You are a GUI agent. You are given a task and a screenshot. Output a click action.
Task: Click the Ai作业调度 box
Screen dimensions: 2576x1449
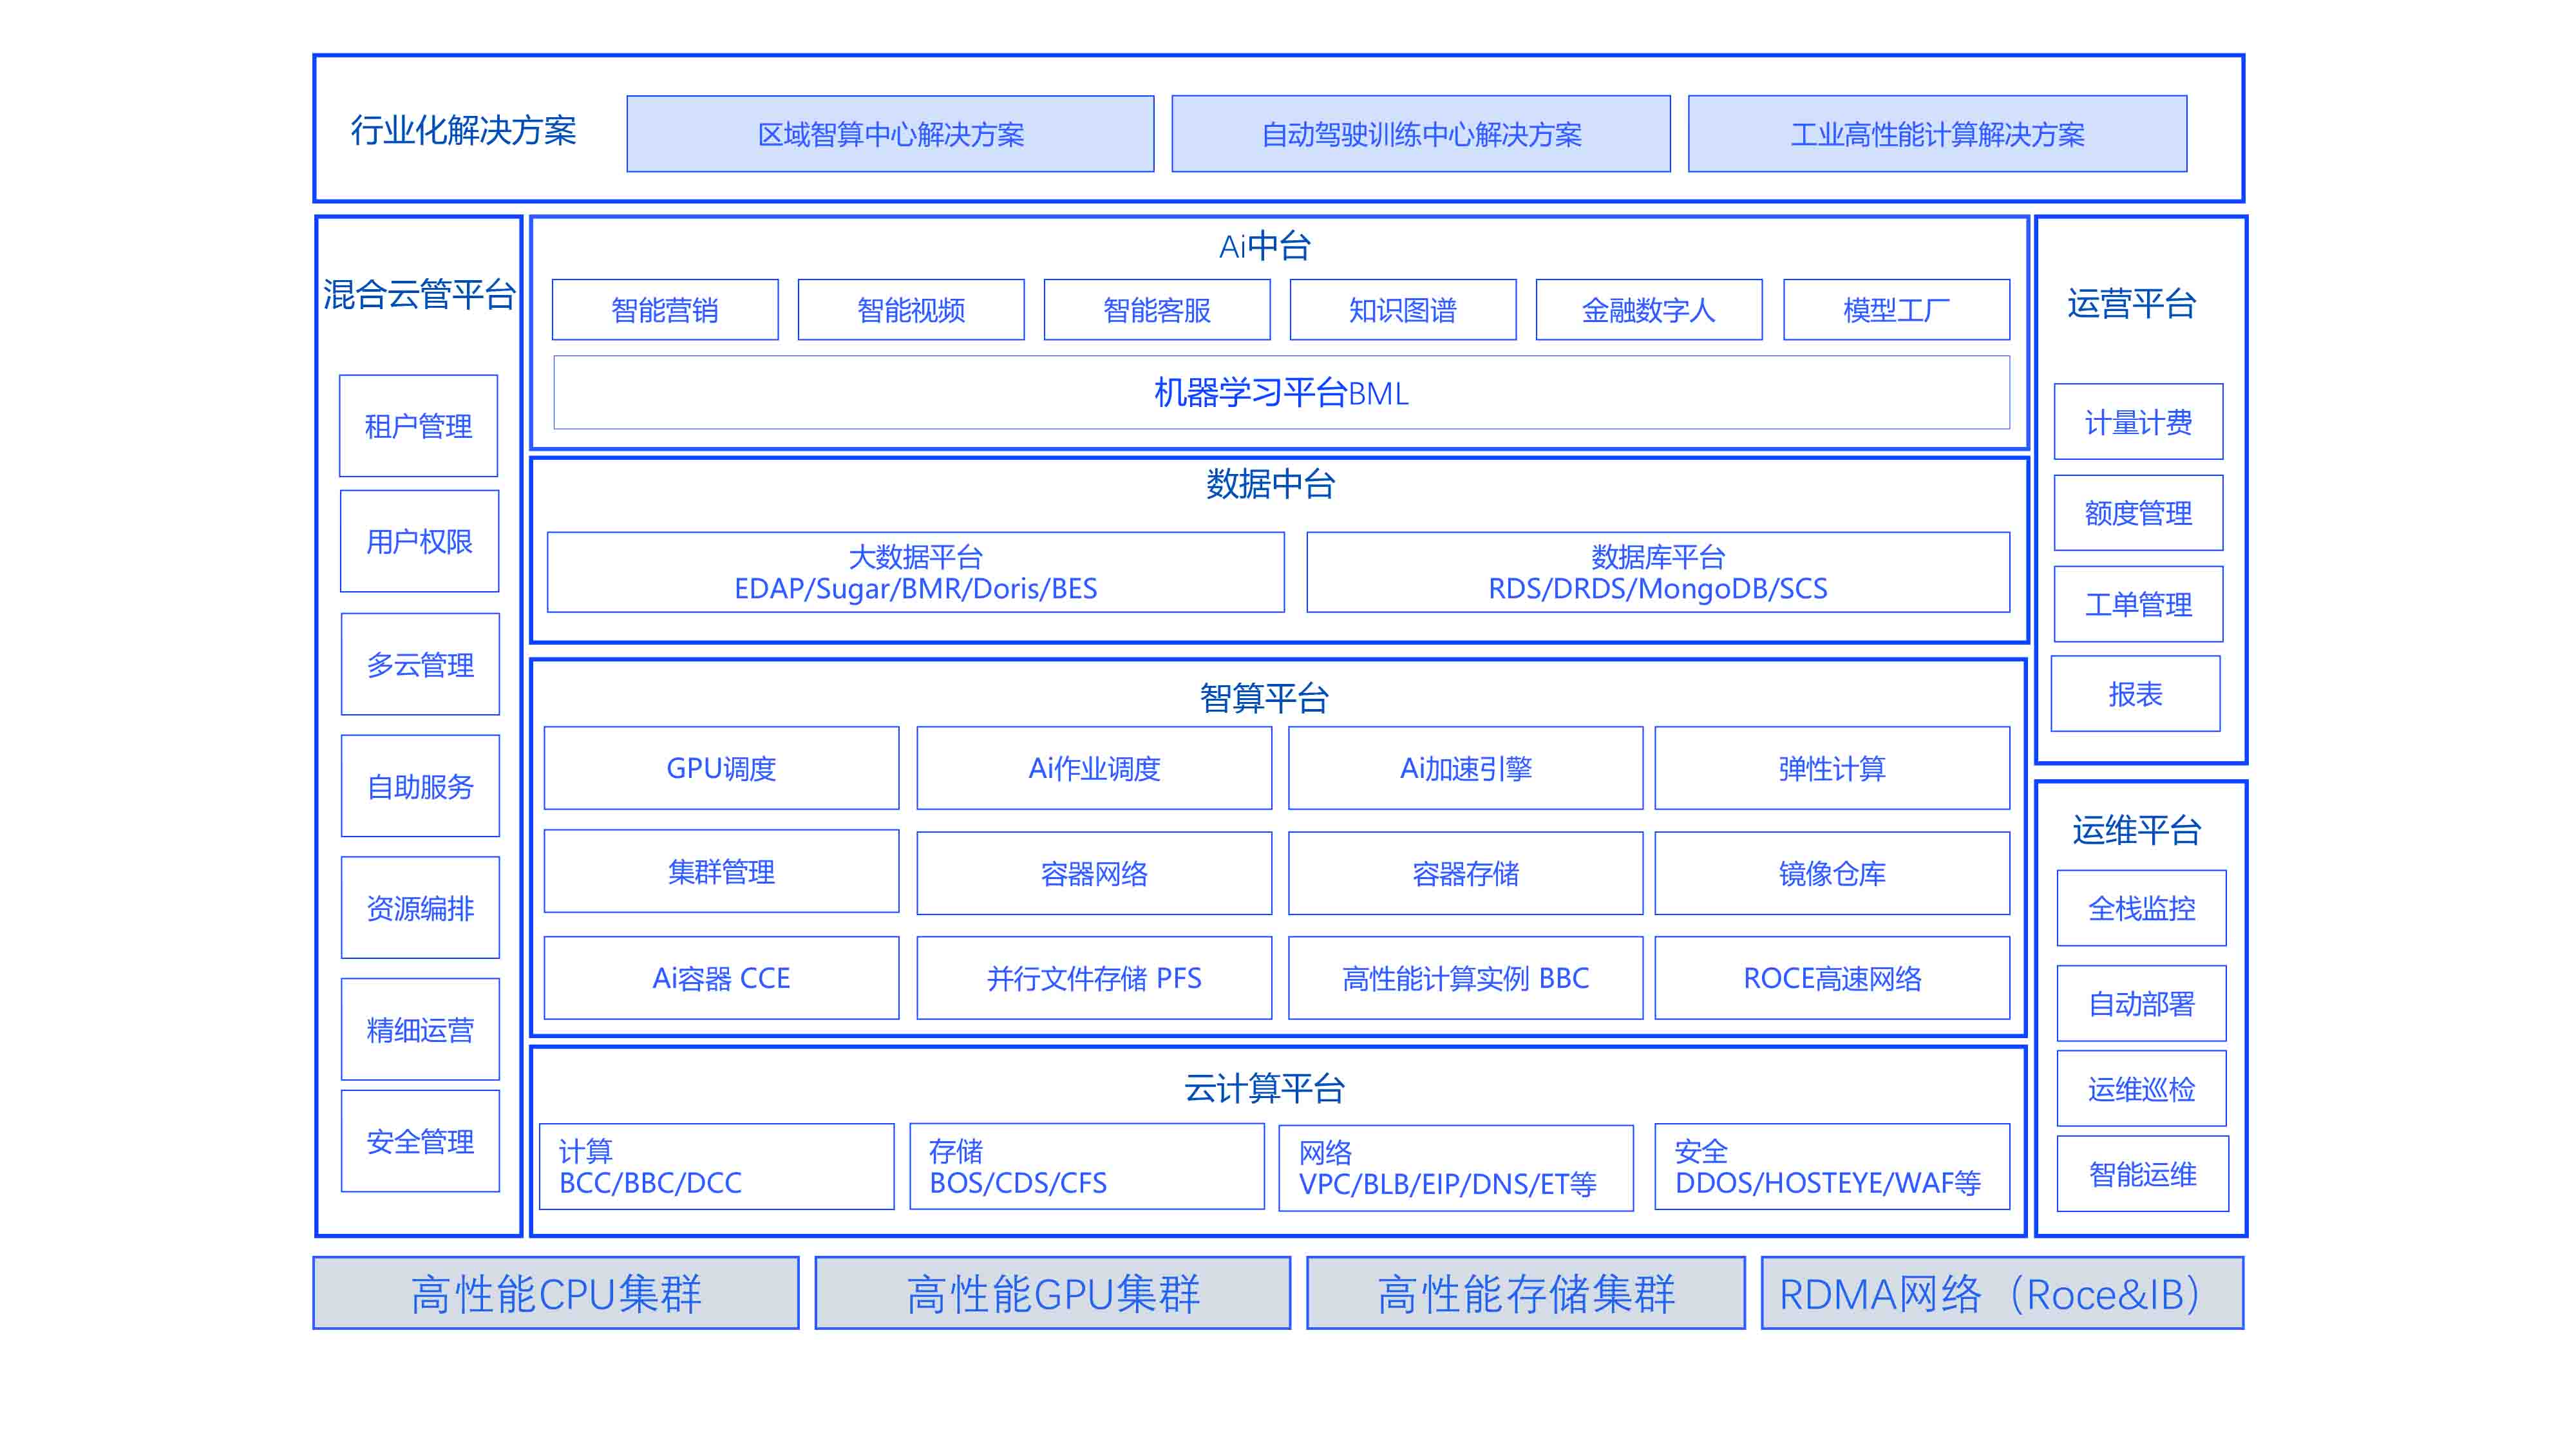pos(1094,768)
